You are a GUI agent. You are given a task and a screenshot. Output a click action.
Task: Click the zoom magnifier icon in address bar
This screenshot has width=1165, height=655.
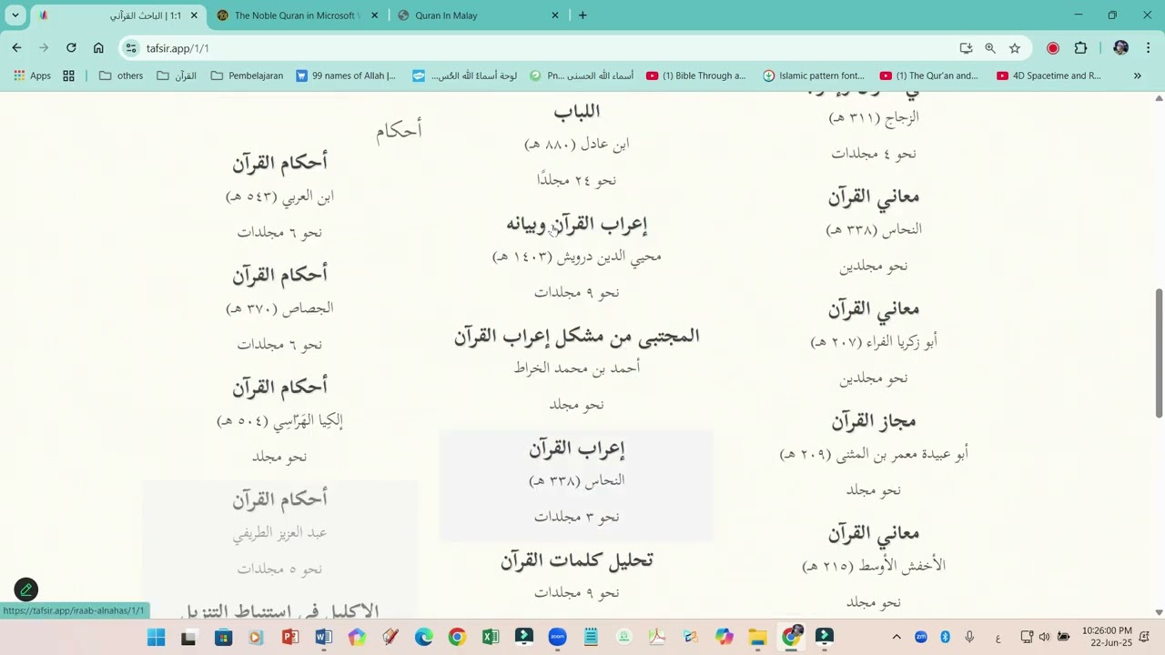click(990, 48)
